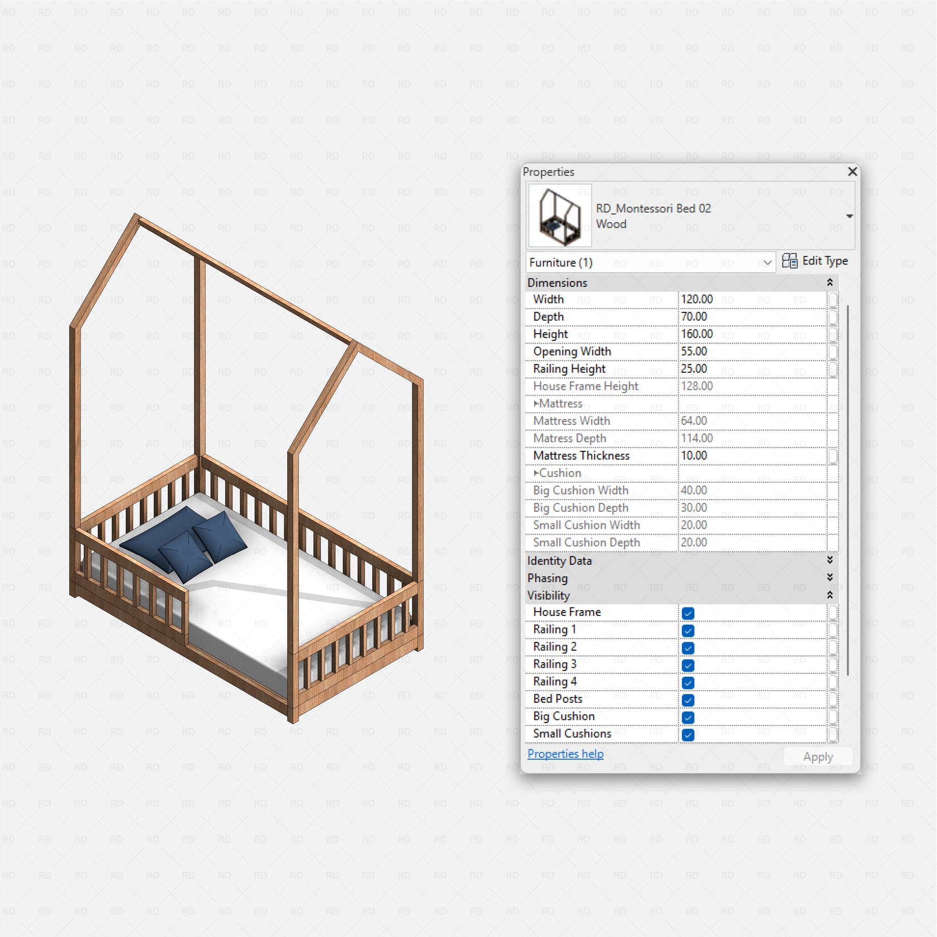Disable Big Cushion visibility checkbox
The width and height of the screenshot is (937, 937).
pyautogui.click(x=688, y=717)
